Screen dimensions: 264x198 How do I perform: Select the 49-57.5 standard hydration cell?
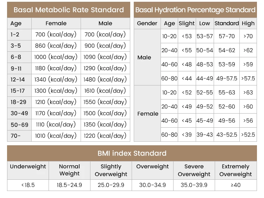227,78
